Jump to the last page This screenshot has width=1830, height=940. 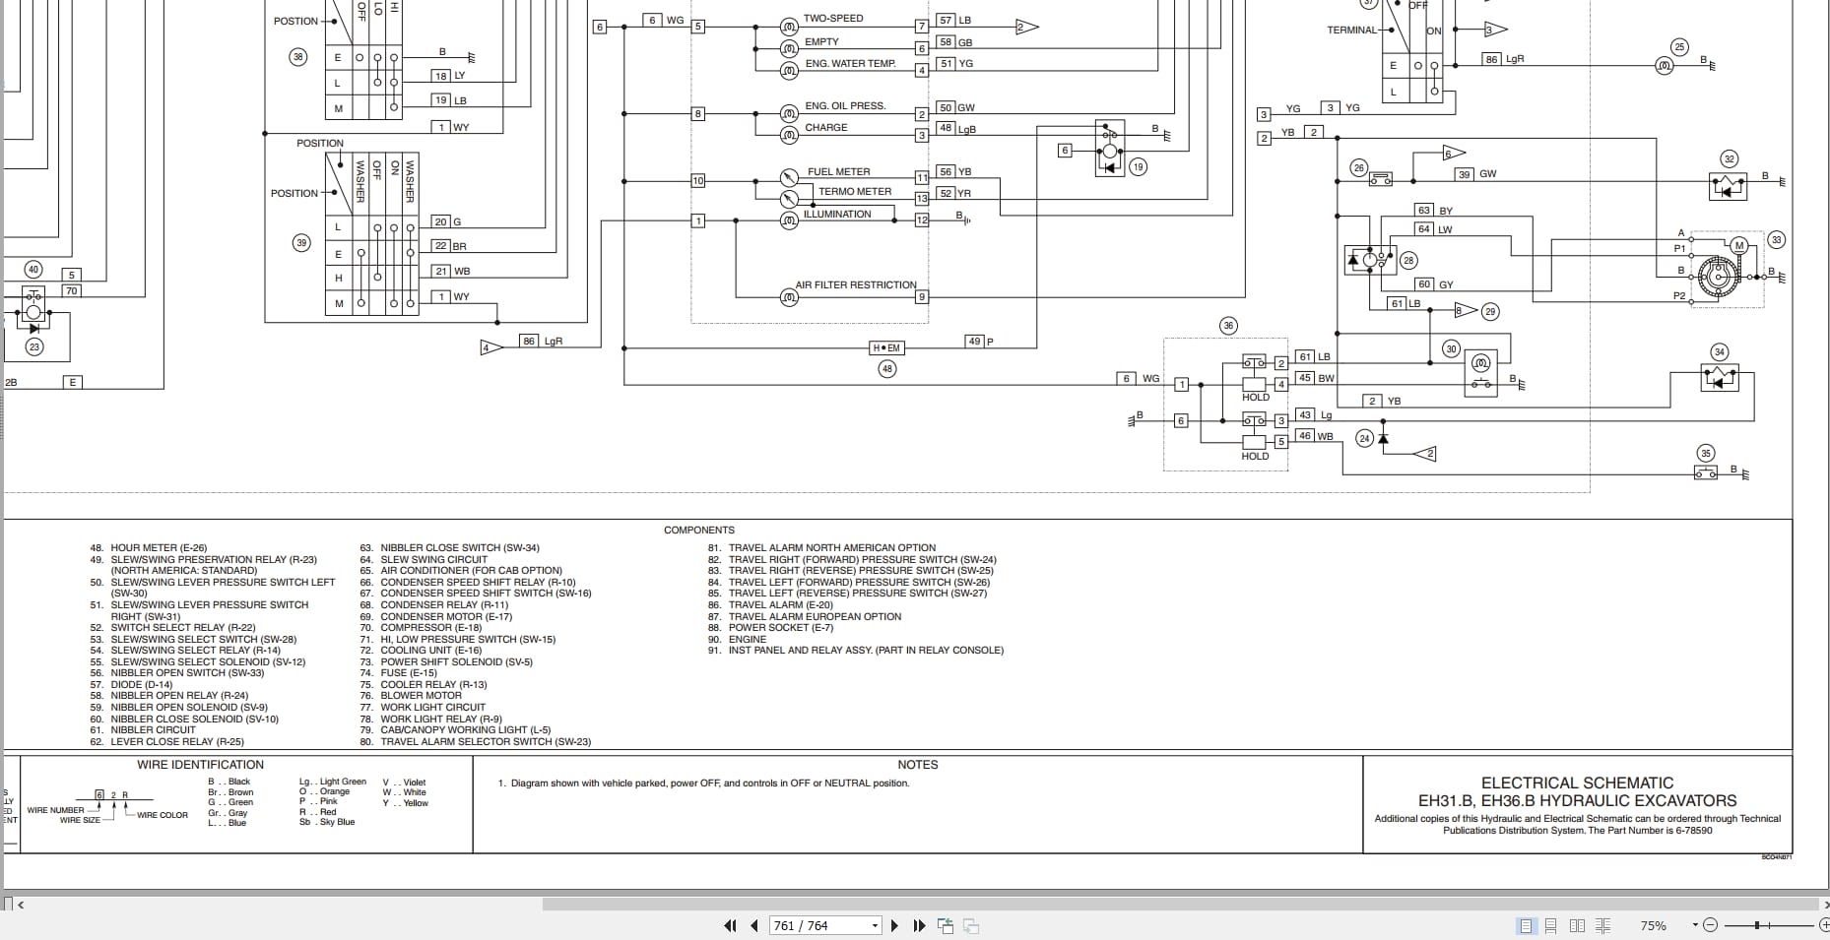tap(919, 925)
